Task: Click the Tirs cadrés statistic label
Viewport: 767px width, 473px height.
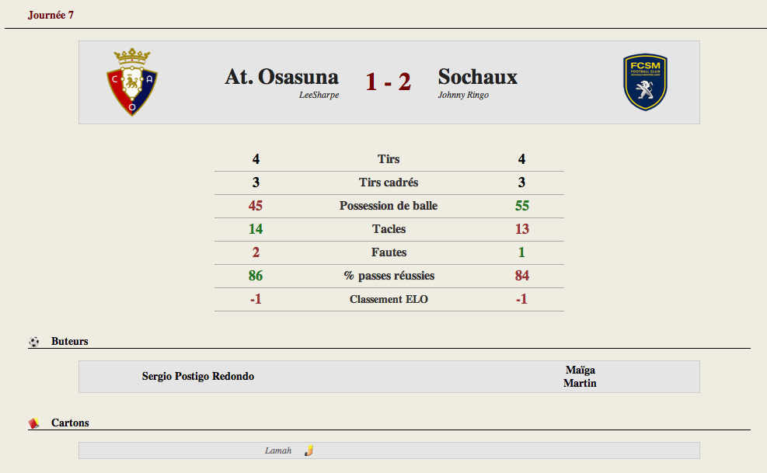Action: [x=389, y=183]
